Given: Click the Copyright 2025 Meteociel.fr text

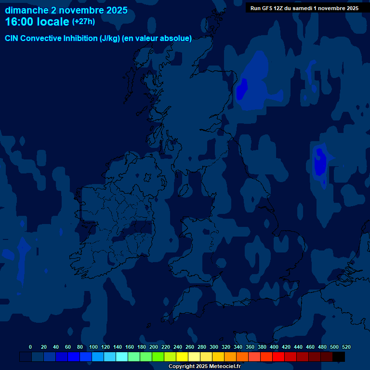Looking at the screenshot, I should (204, 366).
